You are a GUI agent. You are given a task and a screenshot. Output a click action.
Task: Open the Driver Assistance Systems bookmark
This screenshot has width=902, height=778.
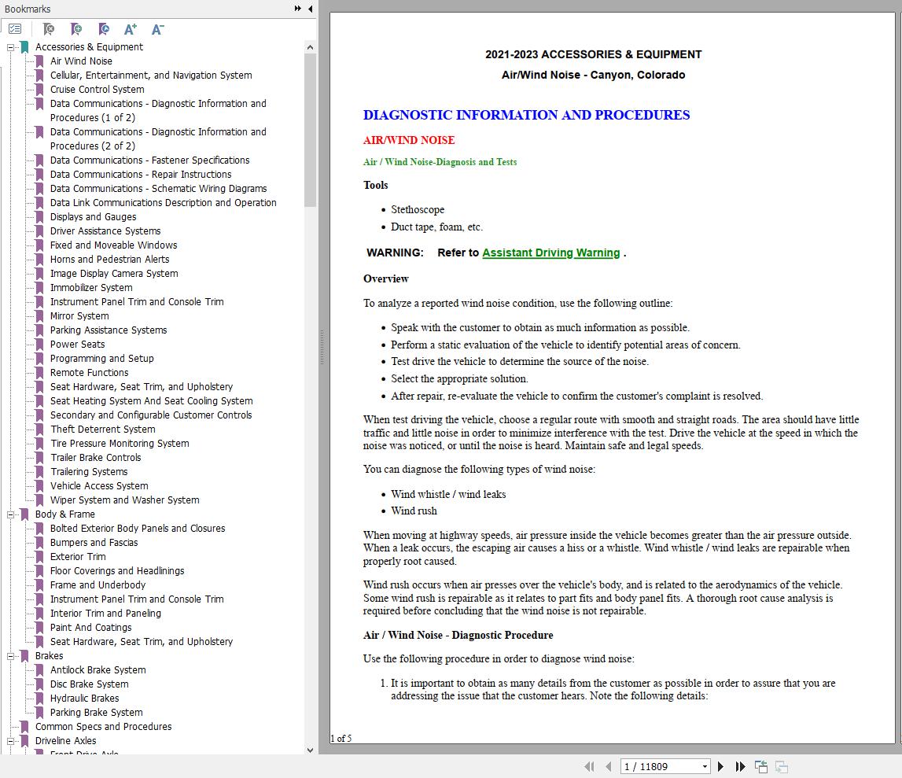point(105,230)
